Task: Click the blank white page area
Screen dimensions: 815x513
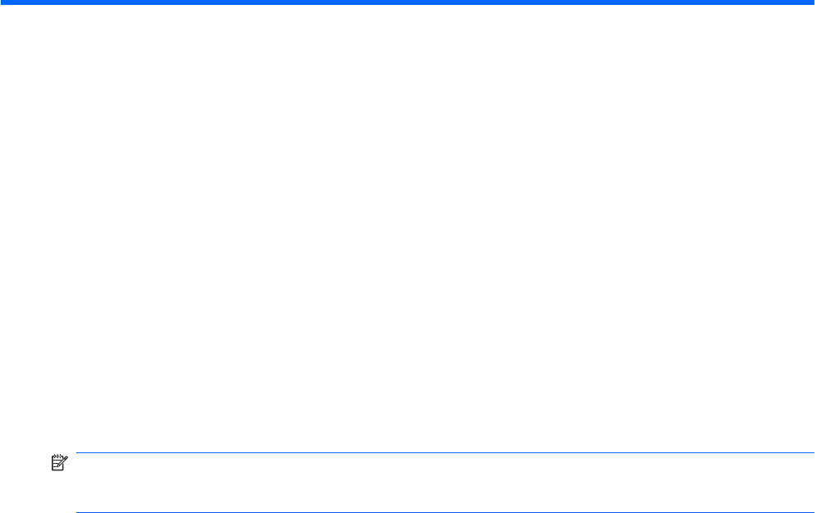Action: 407,228
